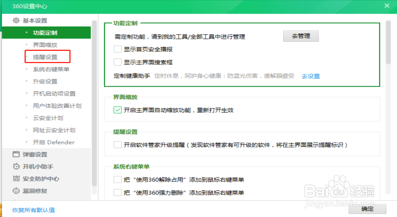This screenshot has height=217, width=397.
Task: Enable 显示主界面搜索框 checkbox
Action: tap(118, 62)
